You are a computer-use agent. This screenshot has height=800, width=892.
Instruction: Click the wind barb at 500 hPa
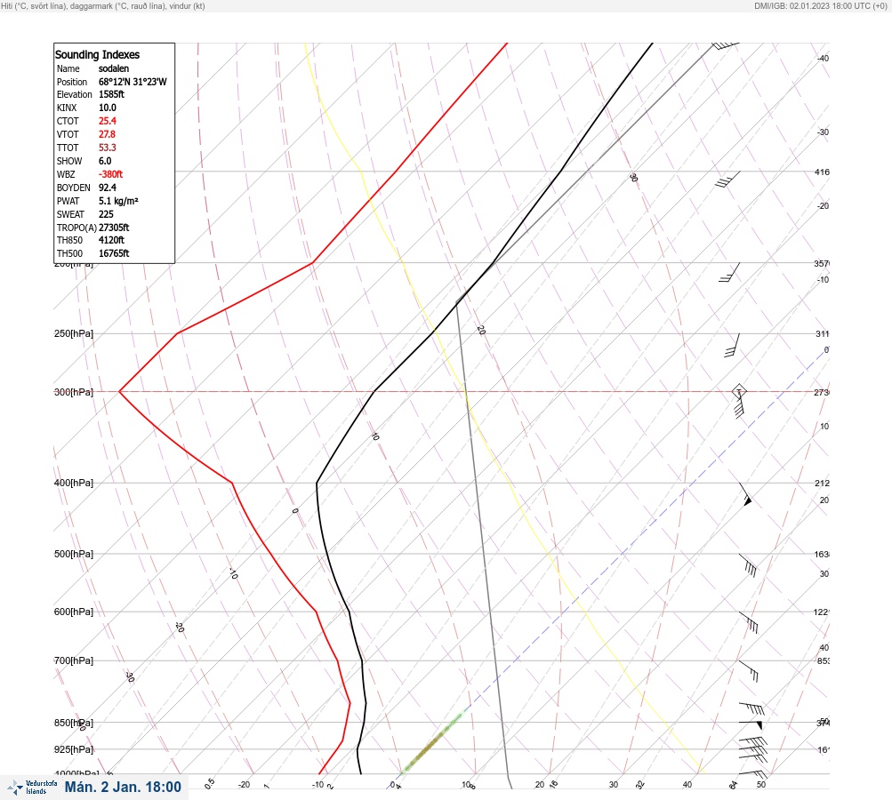(x=748, y=565)
